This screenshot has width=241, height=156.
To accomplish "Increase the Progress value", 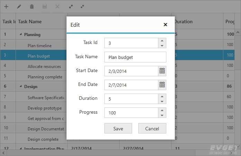I will pos(162,110).
